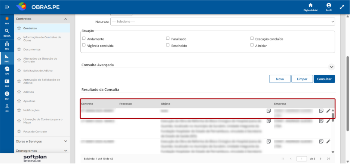Viewport: 350px width, 164px height.
Task: Go to the previous results page
Action: (x=291, y=159)
